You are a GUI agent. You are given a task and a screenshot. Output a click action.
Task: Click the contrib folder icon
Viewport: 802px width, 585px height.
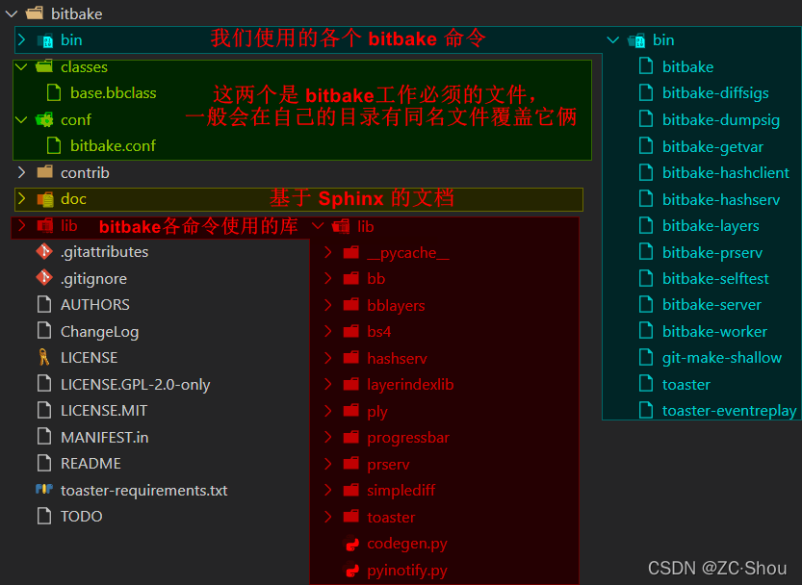(x=44, y=172)
